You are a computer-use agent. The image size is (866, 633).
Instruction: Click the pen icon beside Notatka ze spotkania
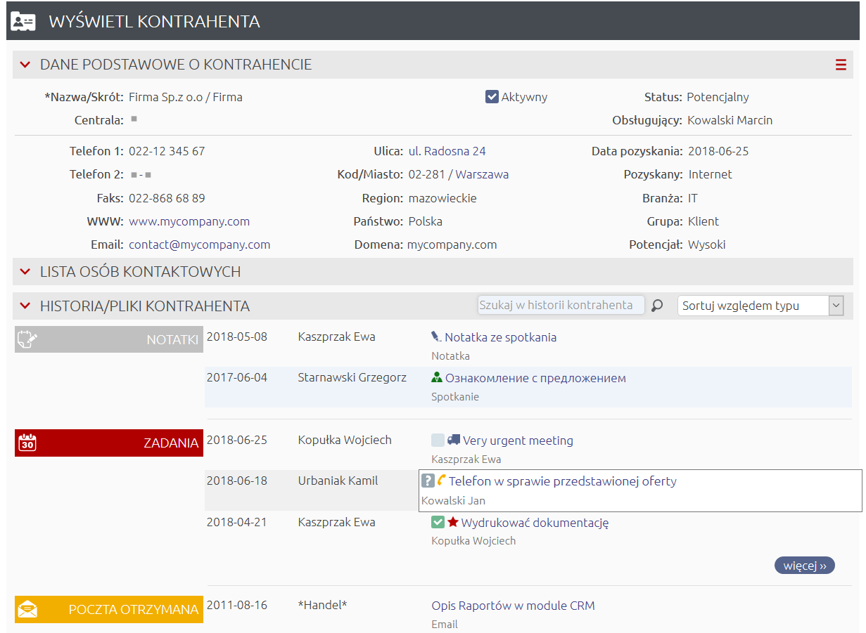(436, 337)
